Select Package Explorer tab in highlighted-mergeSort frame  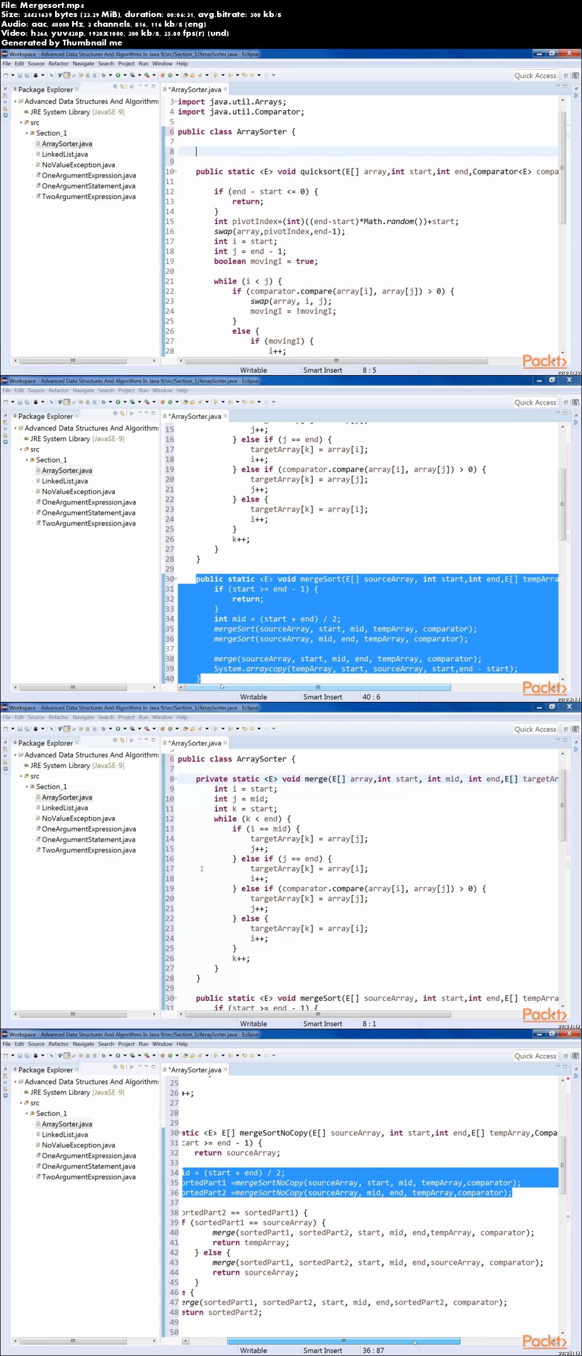[45, 417]
